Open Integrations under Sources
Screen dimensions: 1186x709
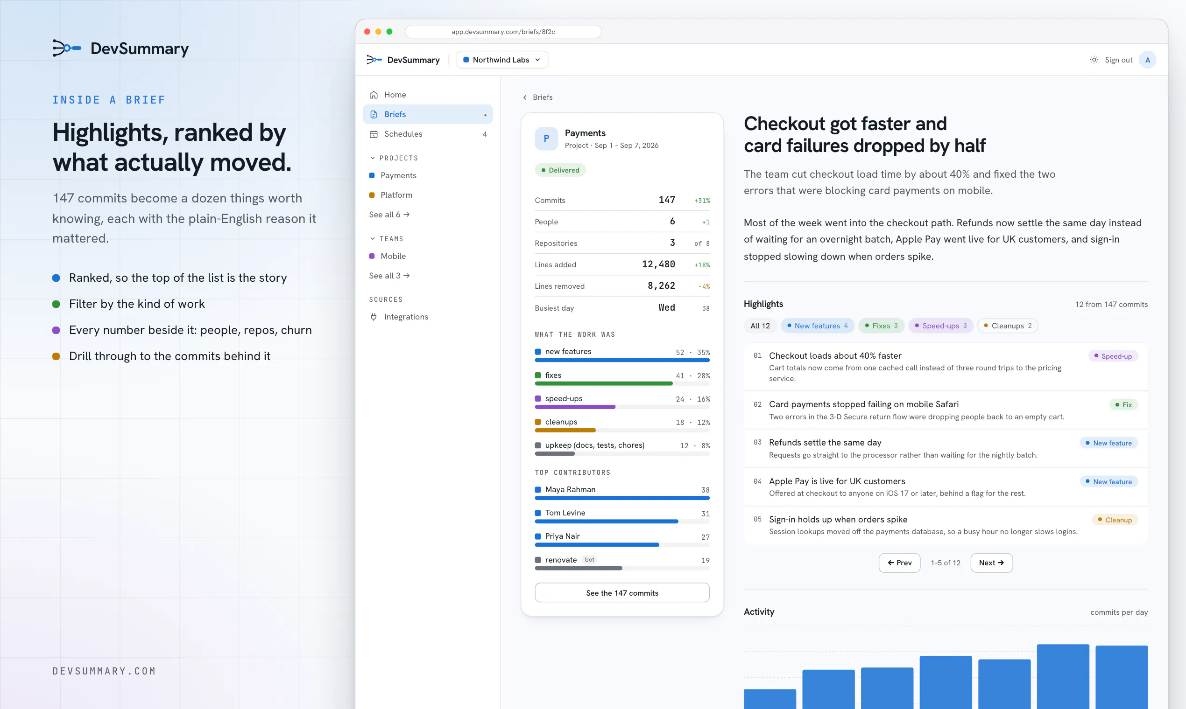pyautogui.click(x=428, y=317)
